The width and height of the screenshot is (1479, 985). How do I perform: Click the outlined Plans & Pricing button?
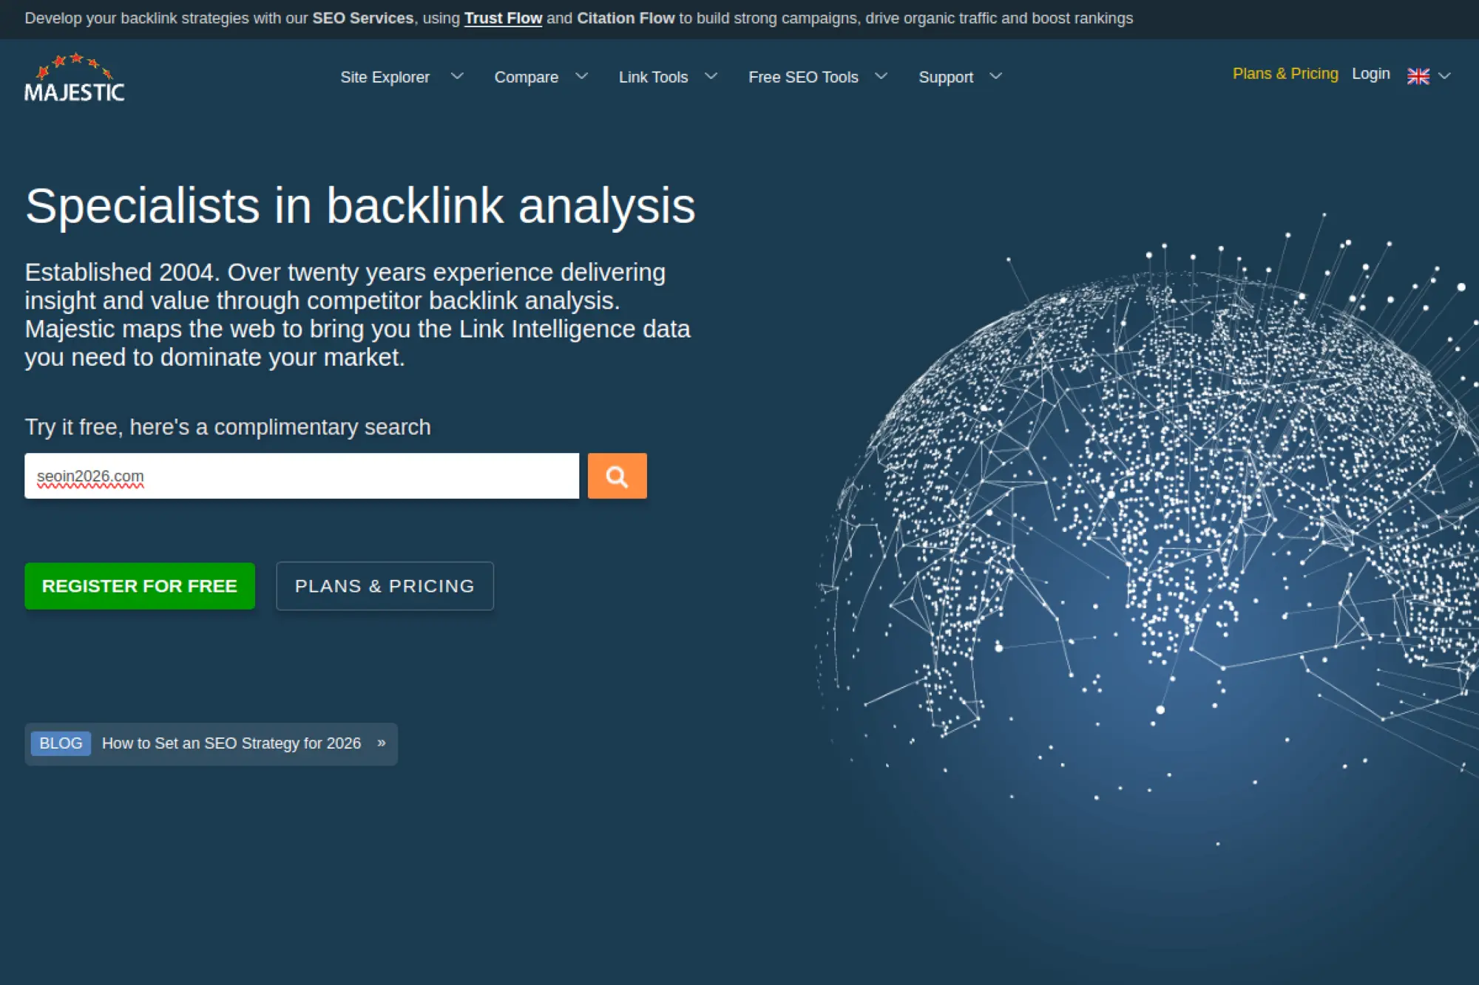point(385,586)
